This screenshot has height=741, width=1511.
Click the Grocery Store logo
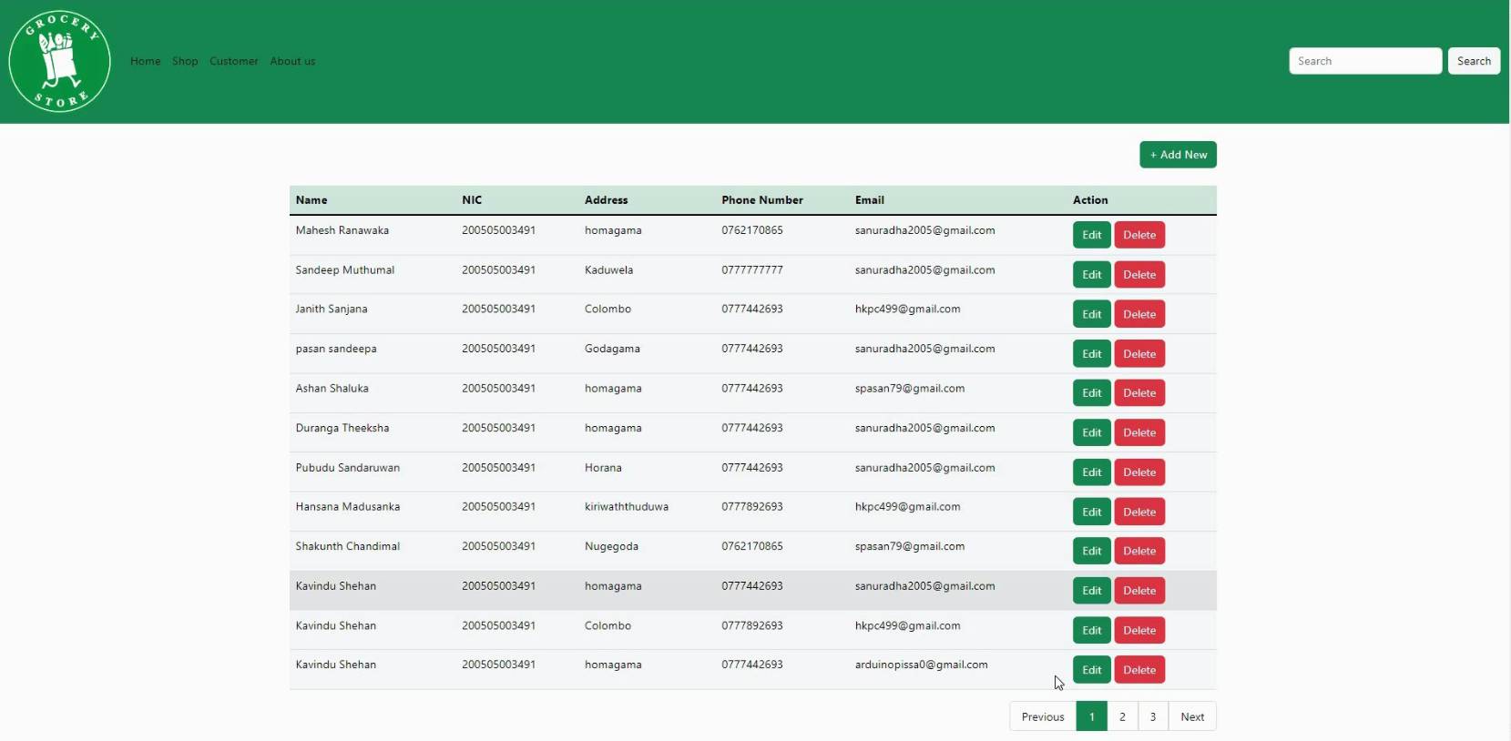click(x=59, y=62)
